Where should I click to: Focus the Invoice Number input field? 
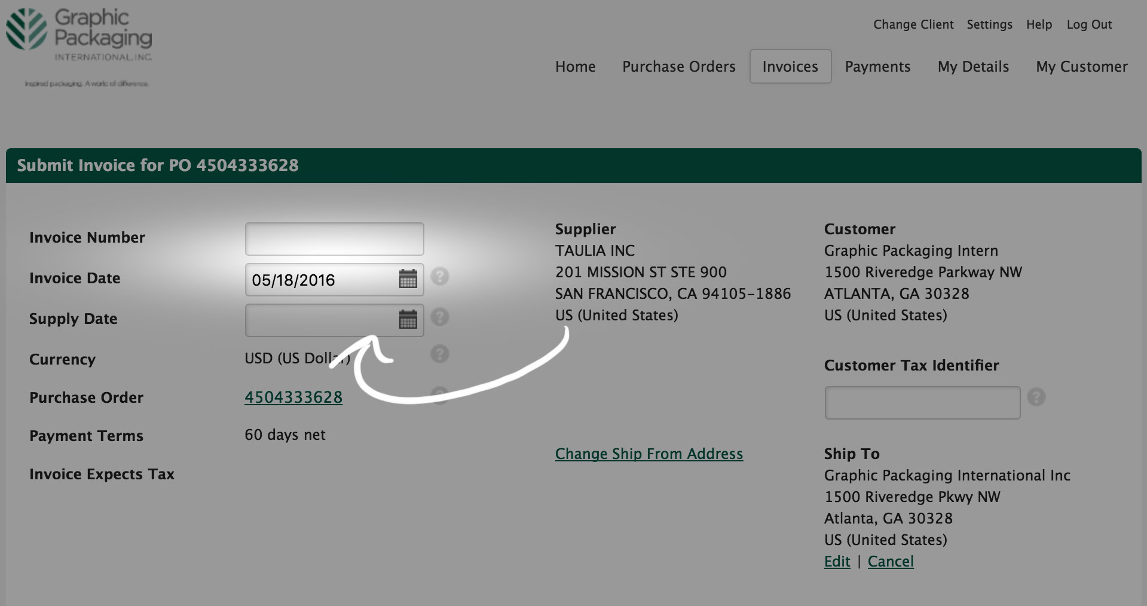335,239
